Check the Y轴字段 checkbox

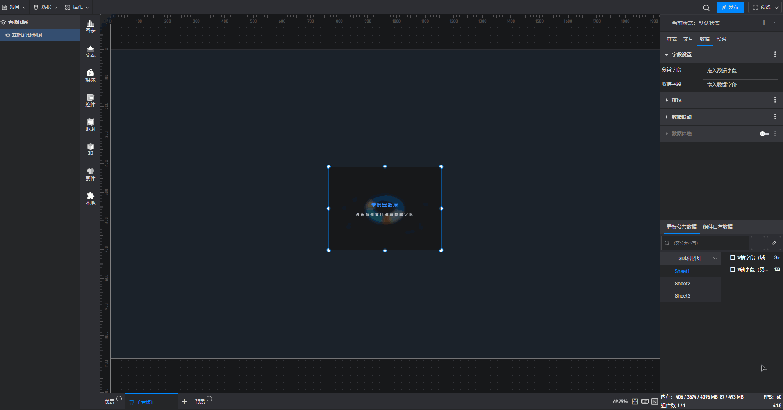click(x=733, y=270)
